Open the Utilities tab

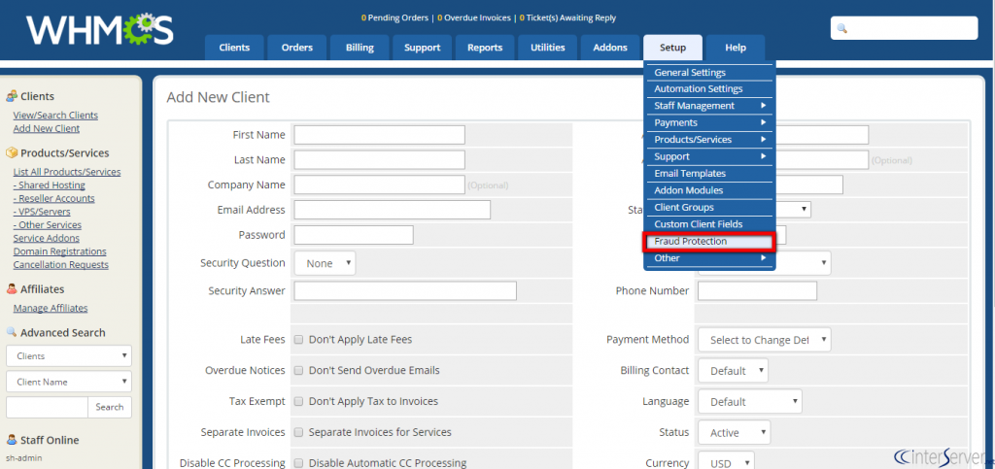tap(548, 48)
